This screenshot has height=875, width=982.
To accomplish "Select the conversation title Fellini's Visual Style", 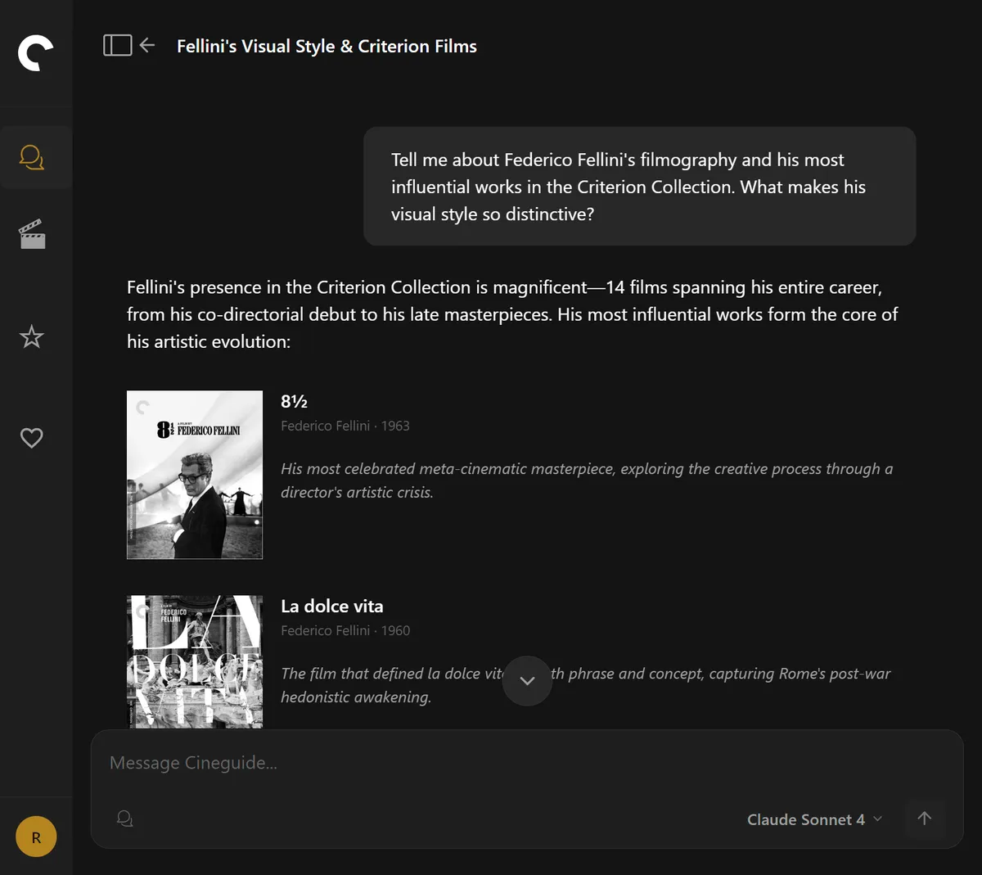I will [x=326, y=46].
